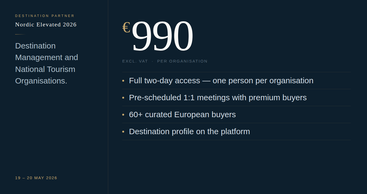Viewport: 367px width, 194px height.
Task: Select the "Destination profile on the platform" item
Action: [189, 131]
